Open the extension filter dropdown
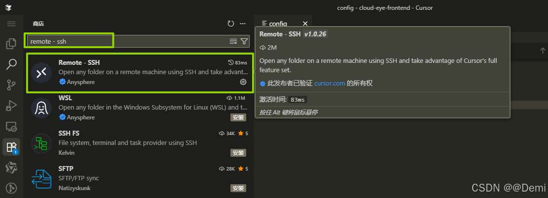 [244, 41]
